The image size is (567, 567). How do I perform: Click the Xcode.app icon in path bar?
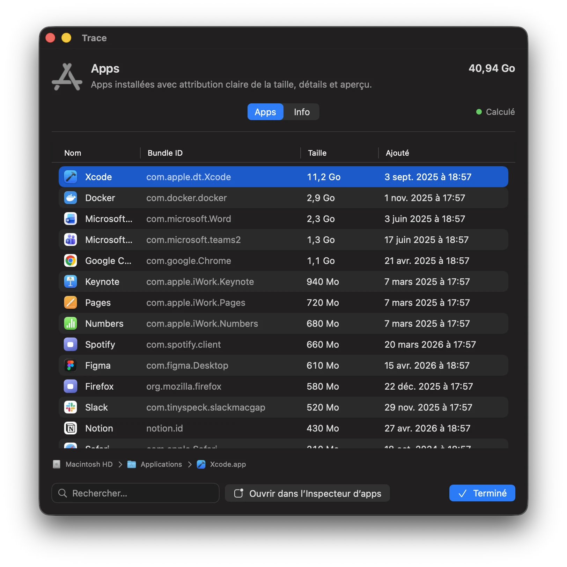[x=201, y=464]
